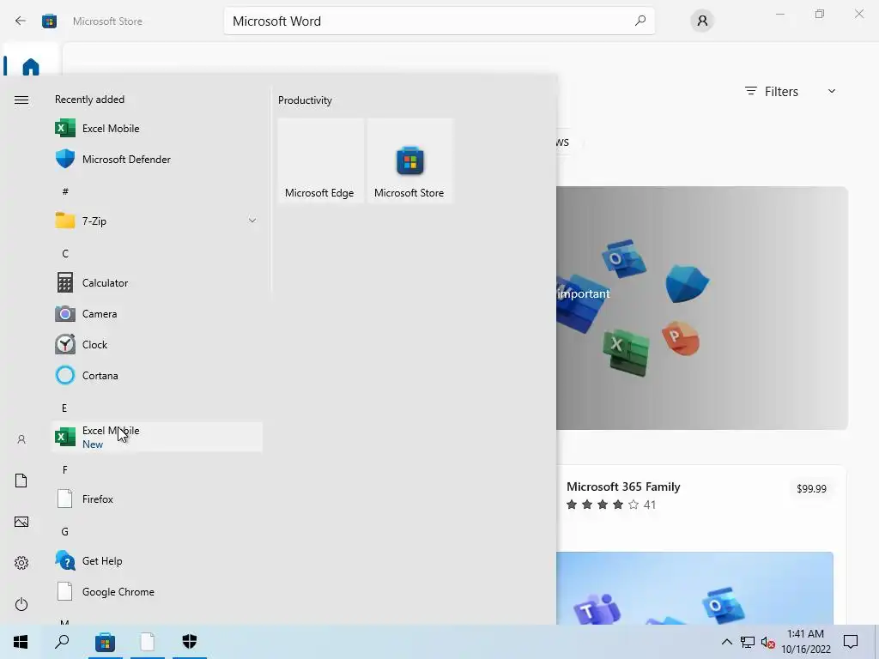Click the network status tray icon
Image resolution: width=879 pixels, height=659 pixels.
(x=748, y=642)
